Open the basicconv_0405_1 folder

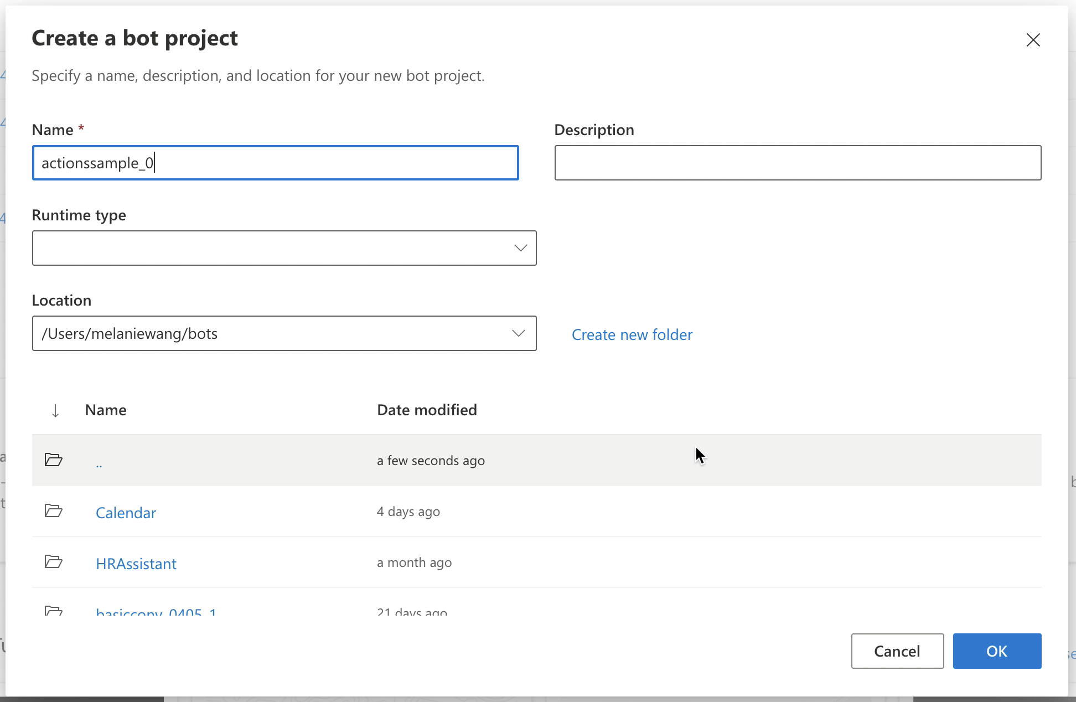[156, 612]
